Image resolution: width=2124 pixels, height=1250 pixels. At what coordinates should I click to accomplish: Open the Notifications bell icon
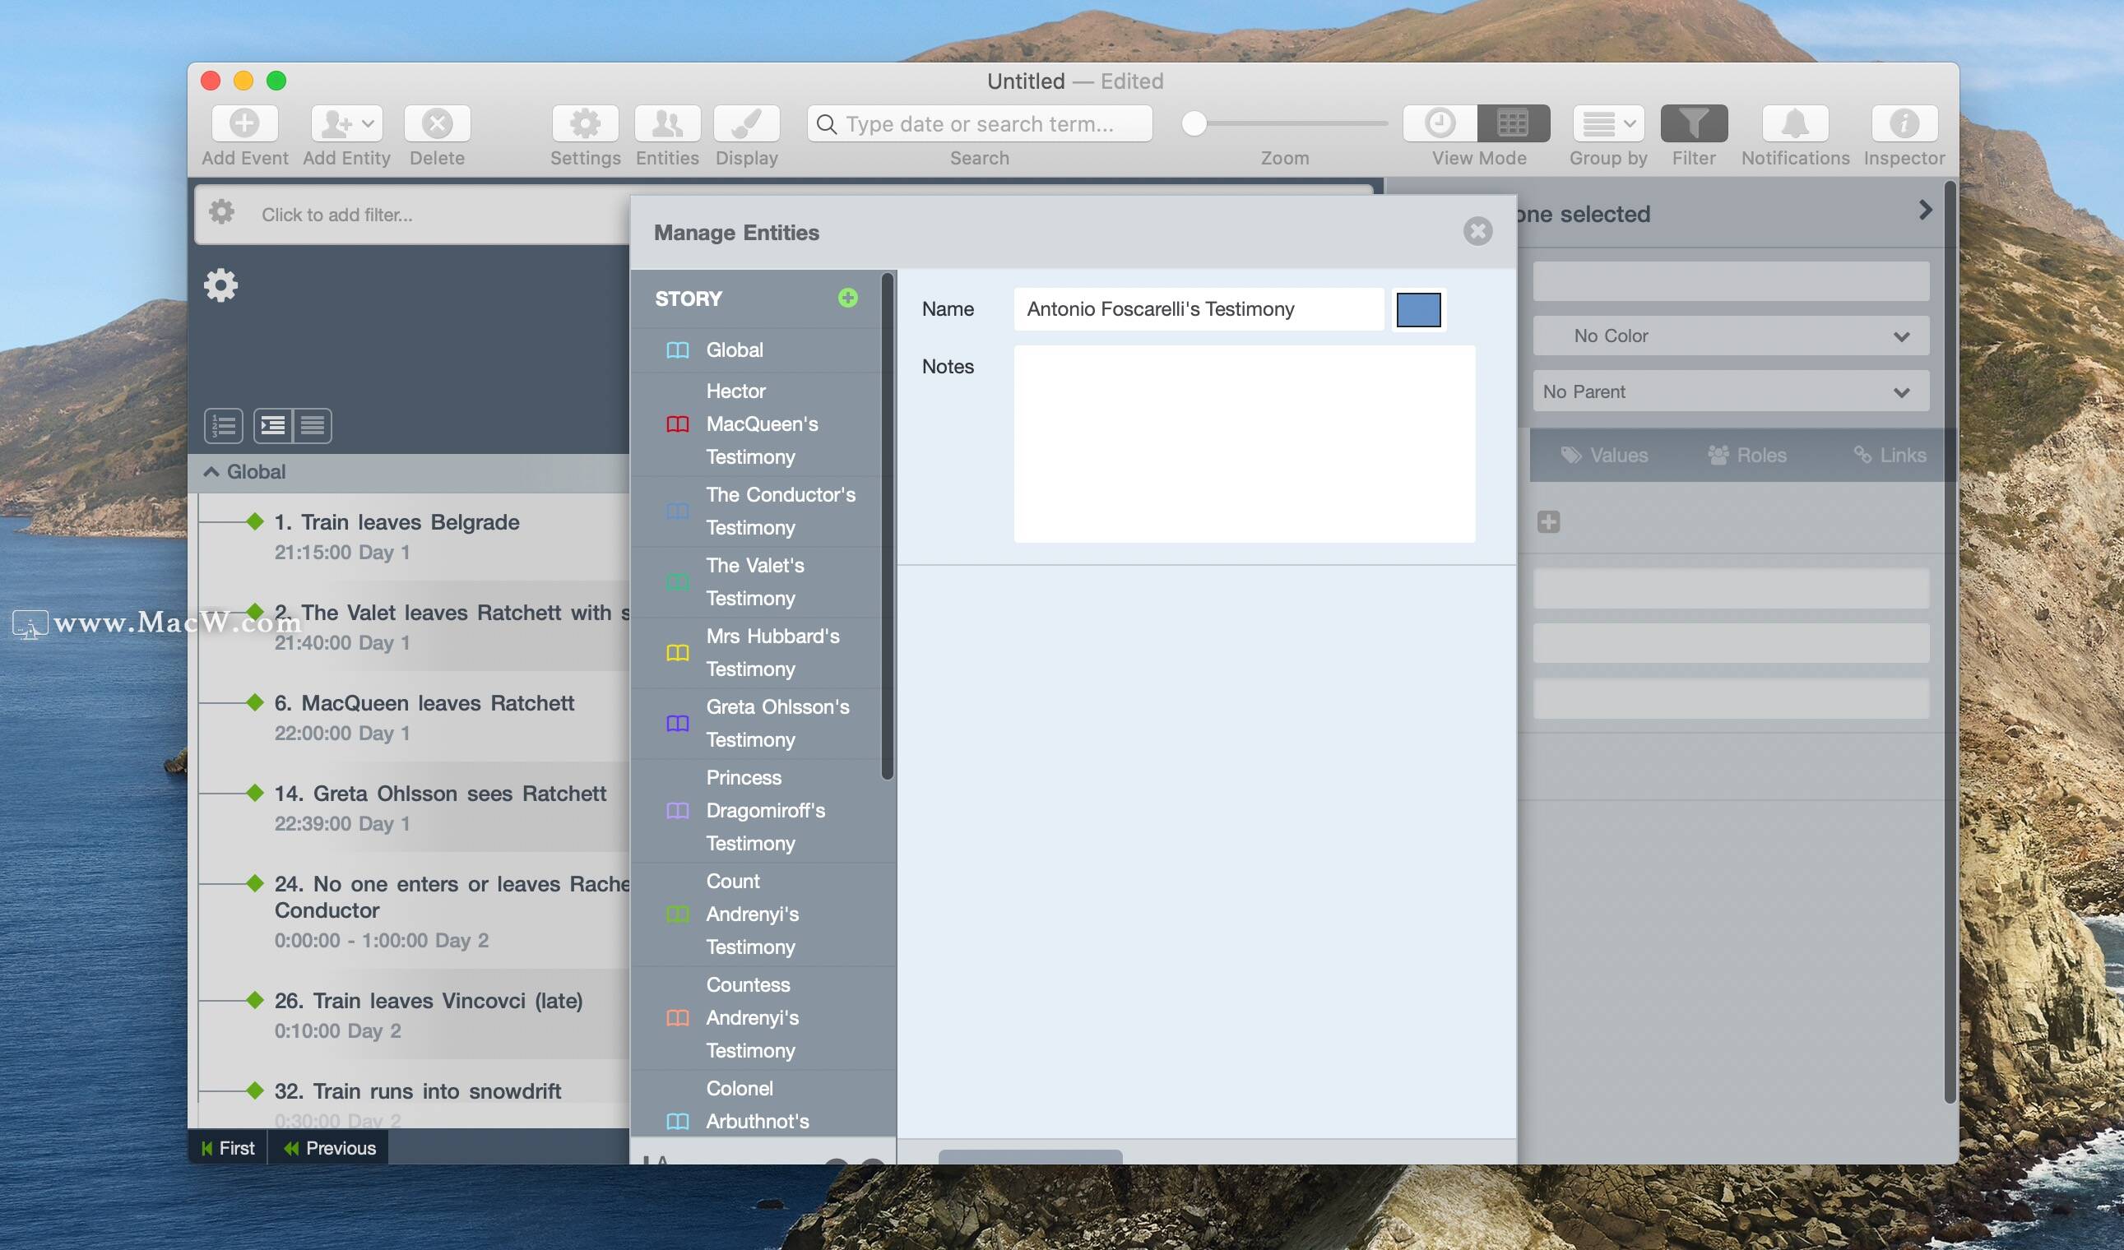pos(1795,124)
